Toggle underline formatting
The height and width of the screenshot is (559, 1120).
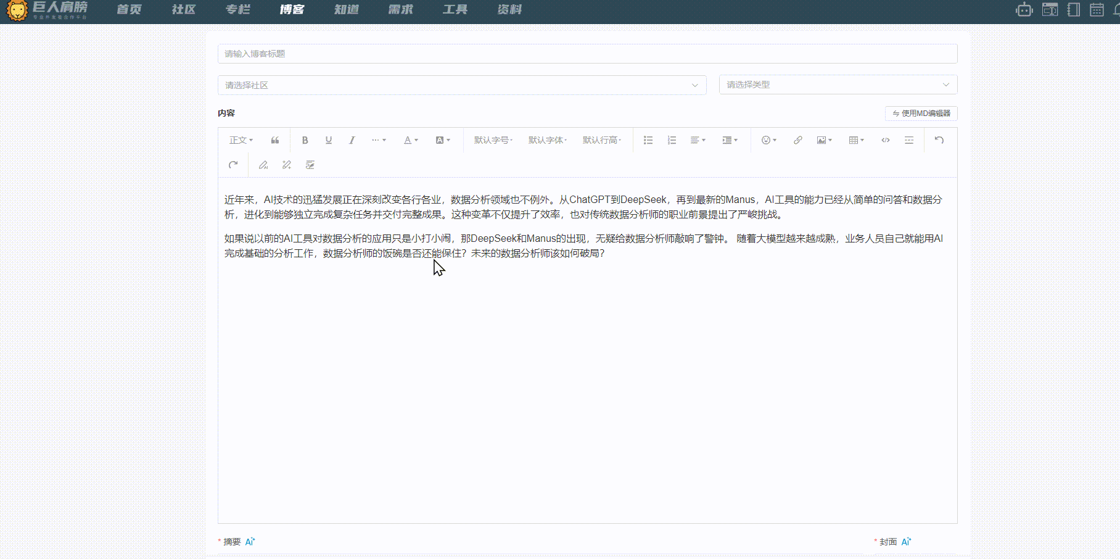pos(329,140)
